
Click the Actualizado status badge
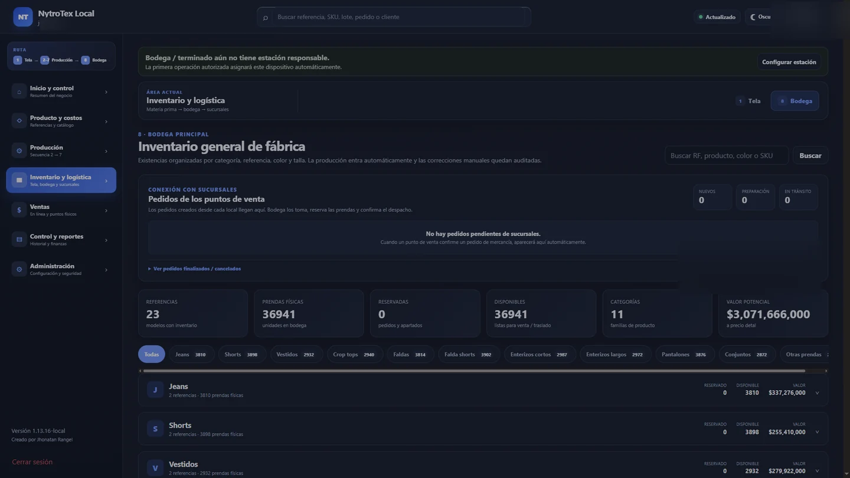point(717,17)
